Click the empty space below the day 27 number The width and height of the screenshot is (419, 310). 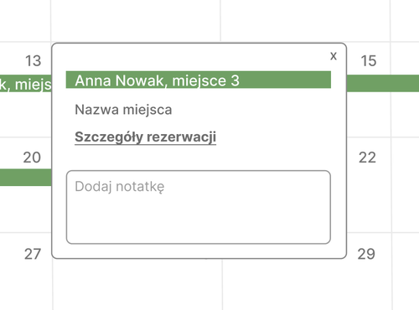click(26, 287)
